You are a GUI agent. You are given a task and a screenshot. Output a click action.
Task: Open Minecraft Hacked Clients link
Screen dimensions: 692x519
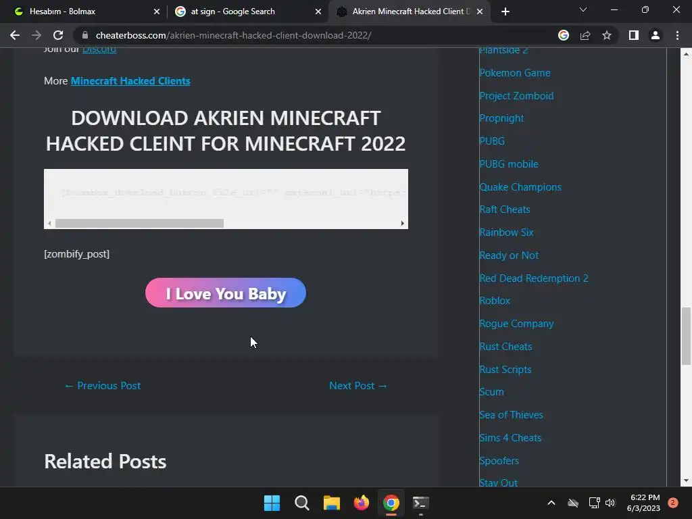130,81
